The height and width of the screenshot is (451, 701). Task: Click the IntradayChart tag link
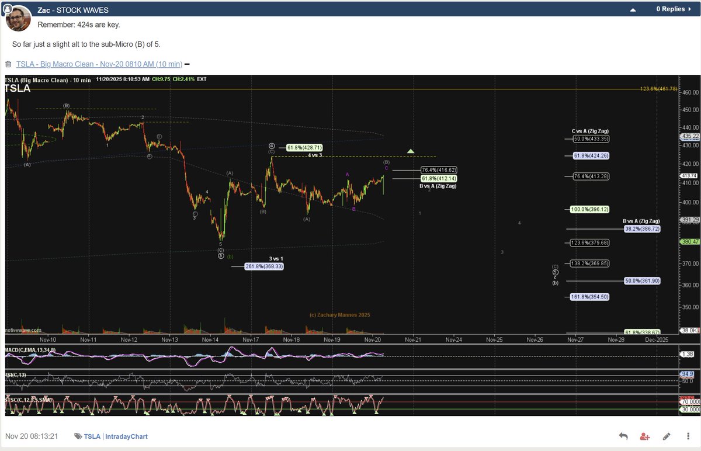(x=126, y=436)
